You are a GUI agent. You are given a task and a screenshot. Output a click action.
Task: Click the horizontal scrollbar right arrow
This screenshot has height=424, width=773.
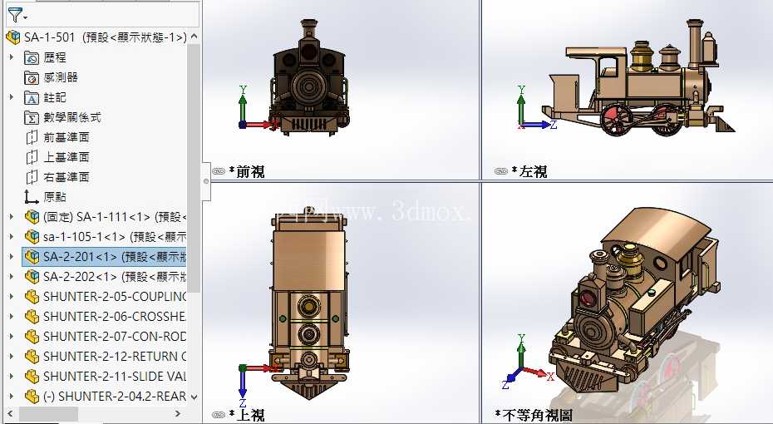coord(178,414)
